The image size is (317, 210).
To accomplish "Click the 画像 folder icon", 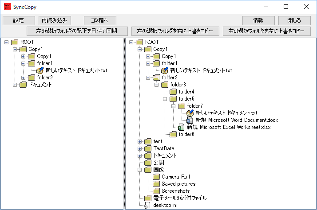I will pos(148,170).
